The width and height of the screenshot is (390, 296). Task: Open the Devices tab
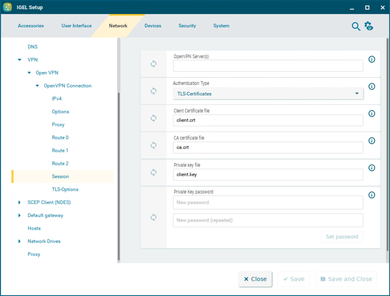point(153,26)
